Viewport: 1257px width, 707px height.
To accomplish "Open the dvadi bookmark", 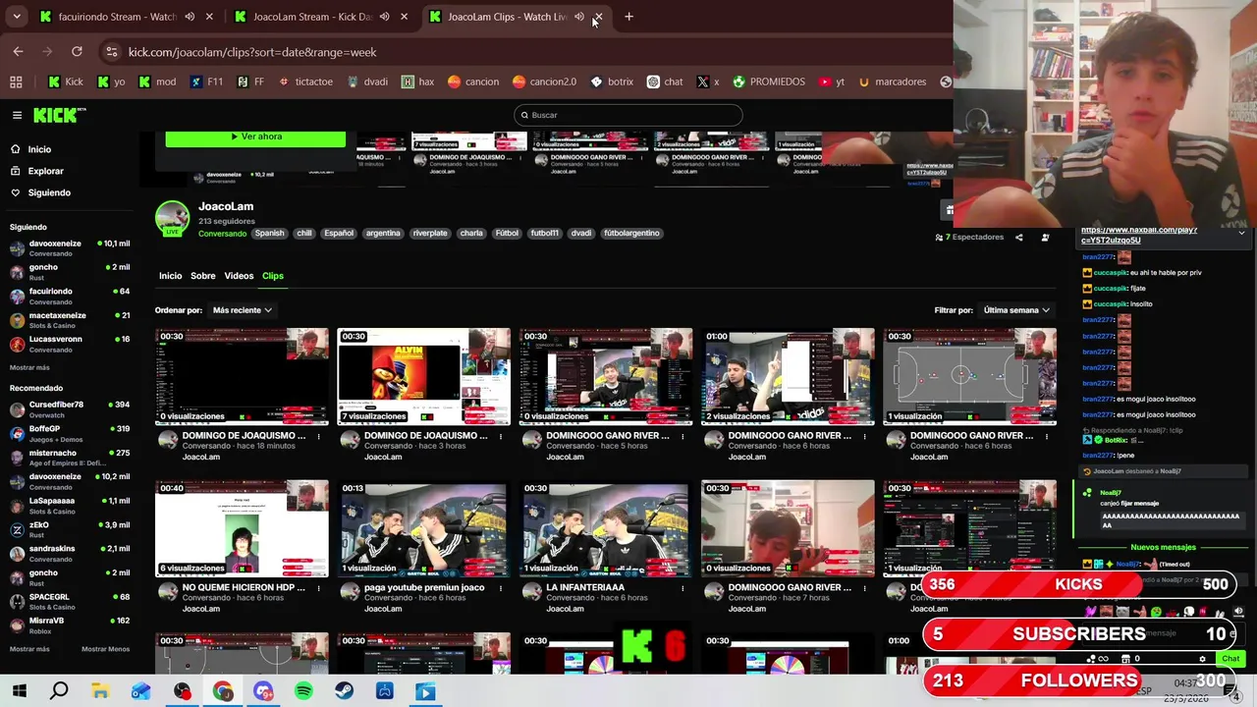I will (x=367, y=82).
